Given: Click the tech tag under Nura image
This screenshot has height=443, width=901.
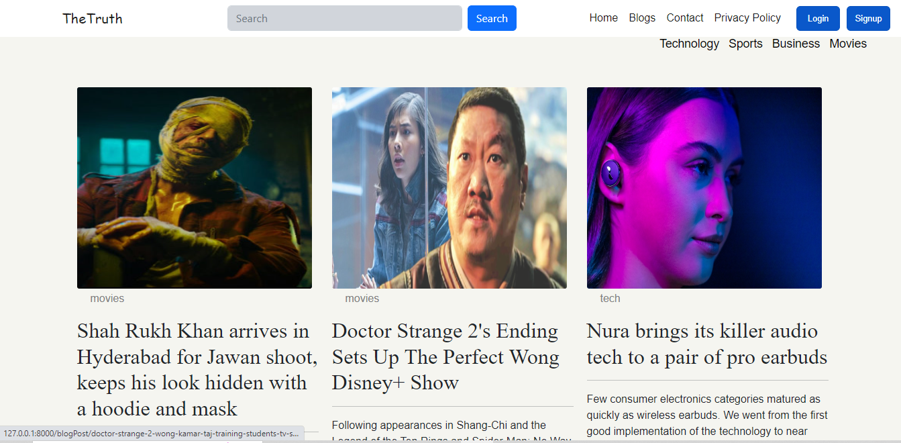Looking at the screenshot, I should [x=610, y=299].
